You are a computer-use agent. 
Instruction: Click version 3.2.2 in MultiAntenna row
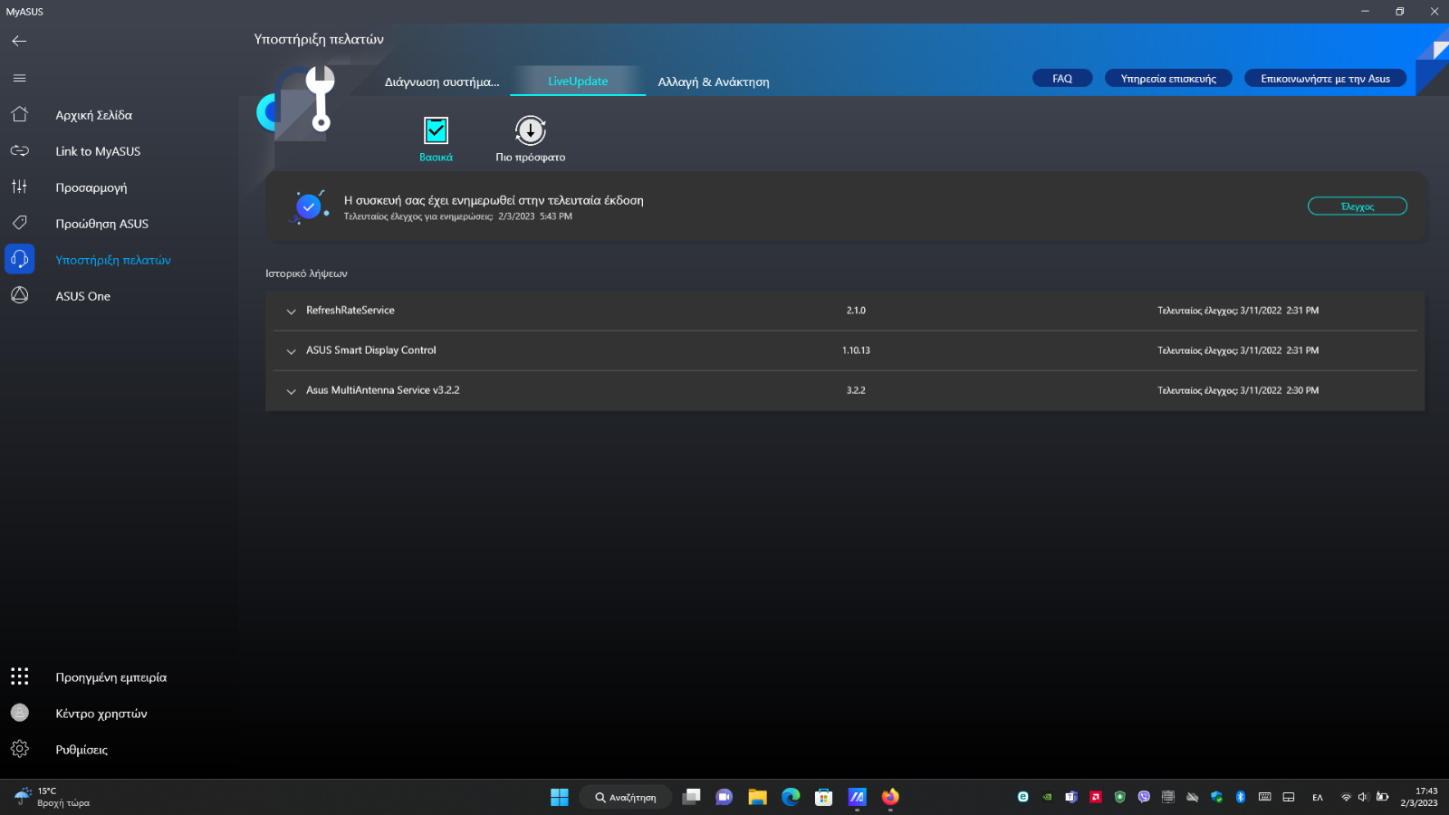[856, 390]
